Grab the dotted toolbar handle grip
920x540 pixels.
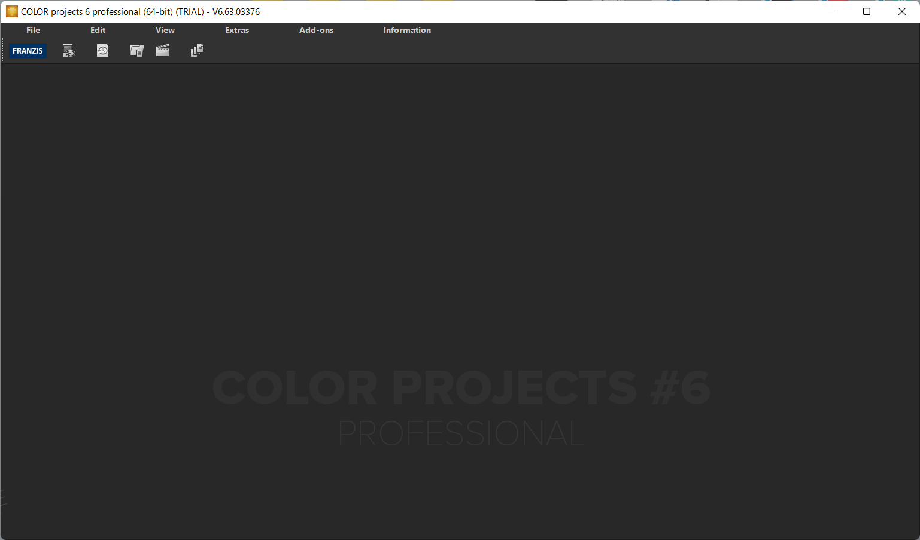[3, 51]
